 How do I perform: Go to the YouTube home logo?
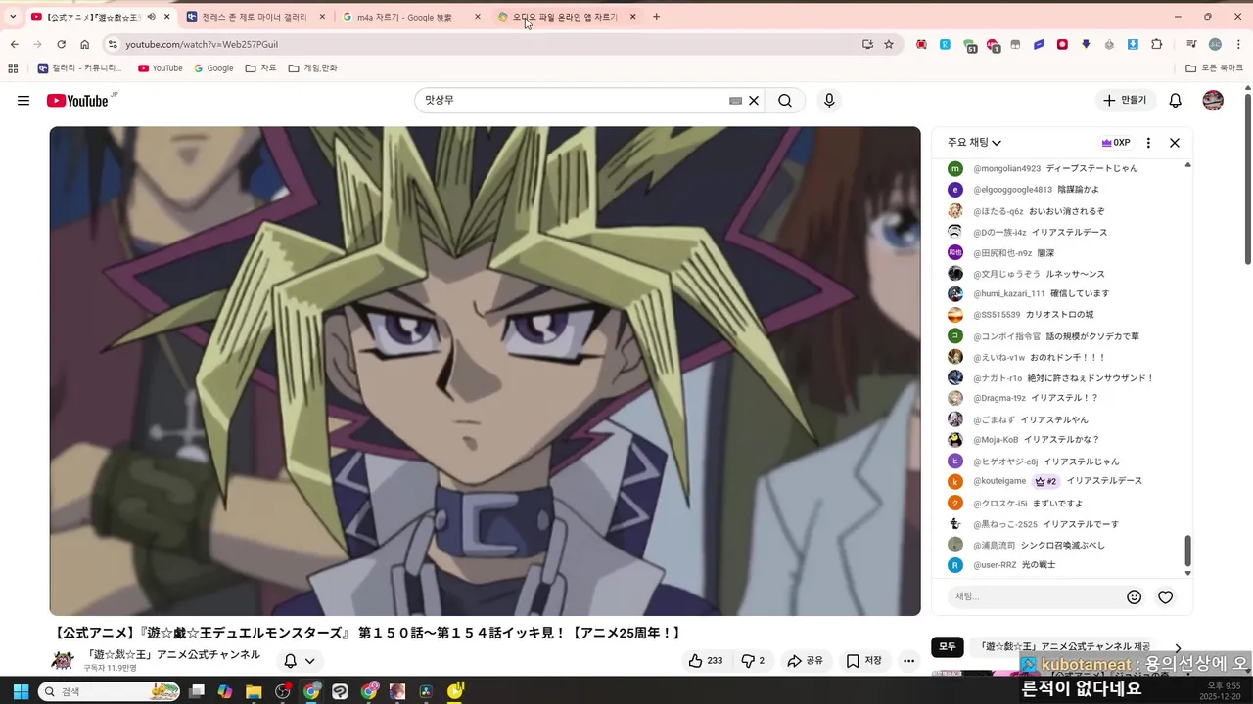click(77, 101)
